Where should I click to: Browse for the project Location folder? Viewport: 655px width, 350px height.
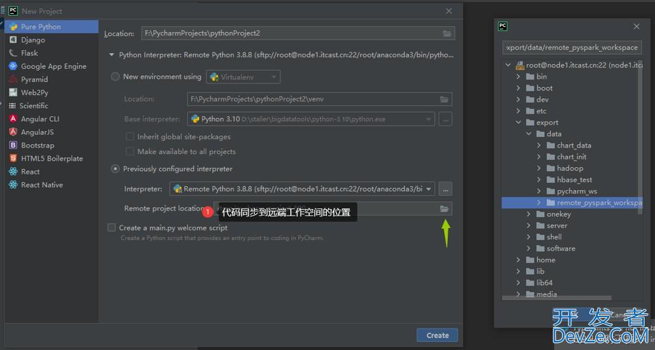[447, 33]
